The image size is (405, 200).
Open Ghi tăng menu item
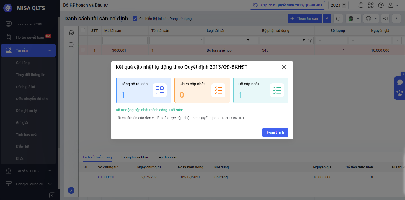tap(23, 63)
